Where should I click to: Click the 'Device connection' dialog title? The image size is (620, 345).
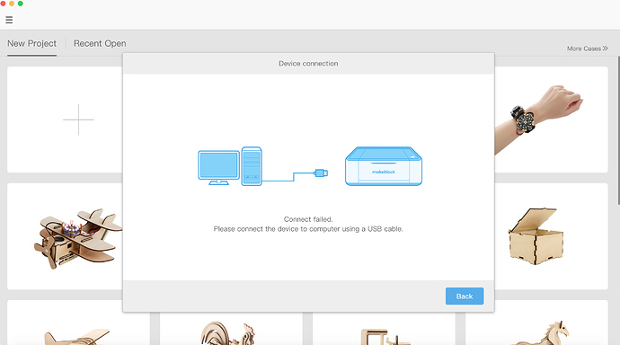308,63
